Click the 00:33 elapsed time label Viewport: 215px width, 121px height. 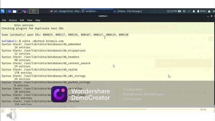click(13, 110)
